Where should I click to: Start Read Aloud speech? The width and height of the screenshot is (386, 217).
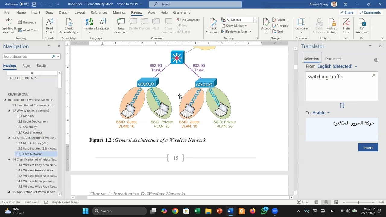(49, 26)
